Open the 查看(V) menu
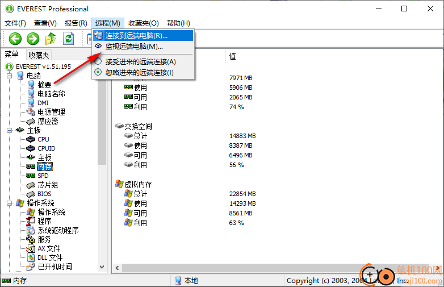444x287 pixels. (x=45, y=23)
